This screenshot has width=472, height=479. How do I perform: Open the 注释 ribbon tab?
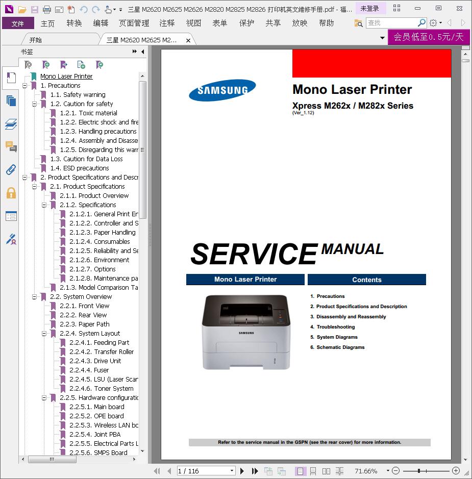167,23
